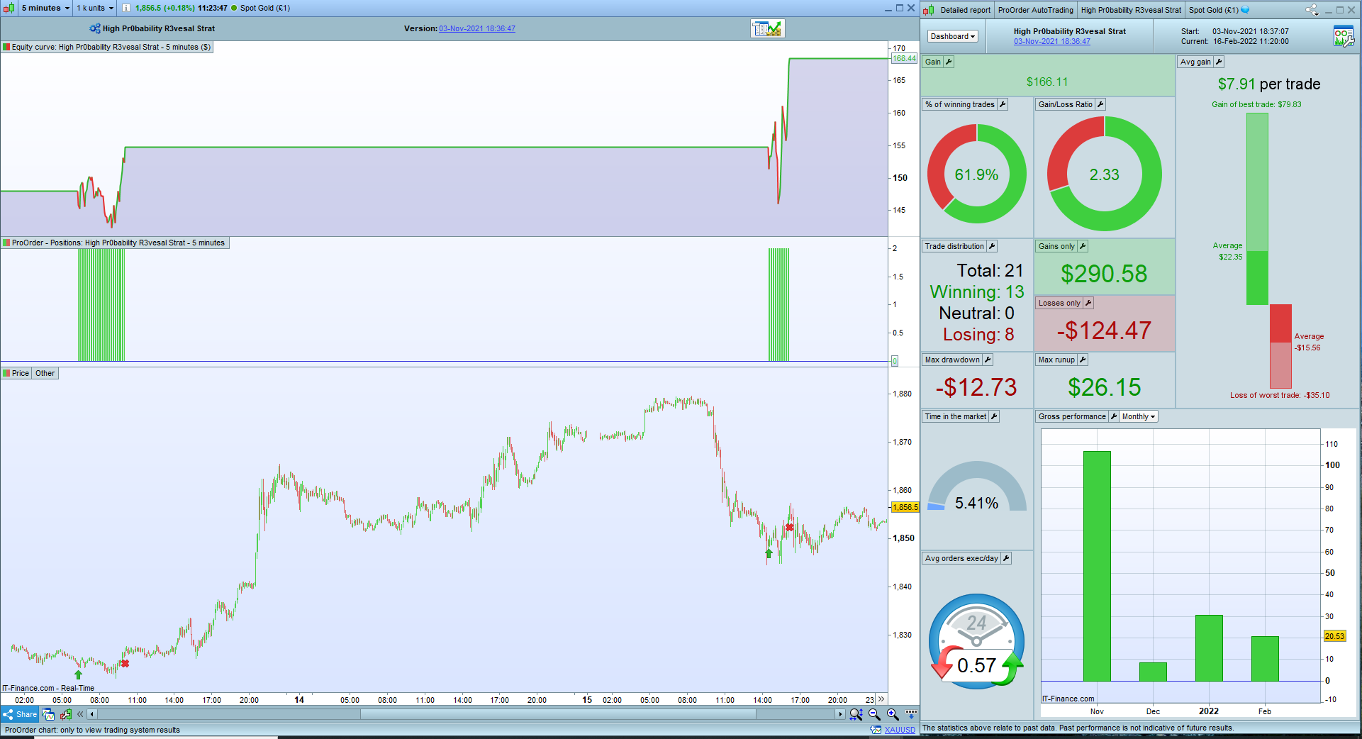Click wrench next to Max runup
This screenshot has height=739, width=1362.
1083,360
